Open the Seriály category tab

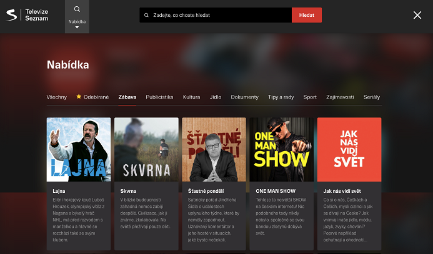371,97
